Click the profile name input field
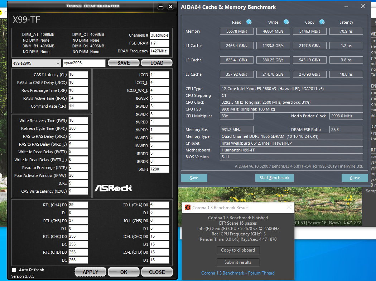 click(84, 63)
